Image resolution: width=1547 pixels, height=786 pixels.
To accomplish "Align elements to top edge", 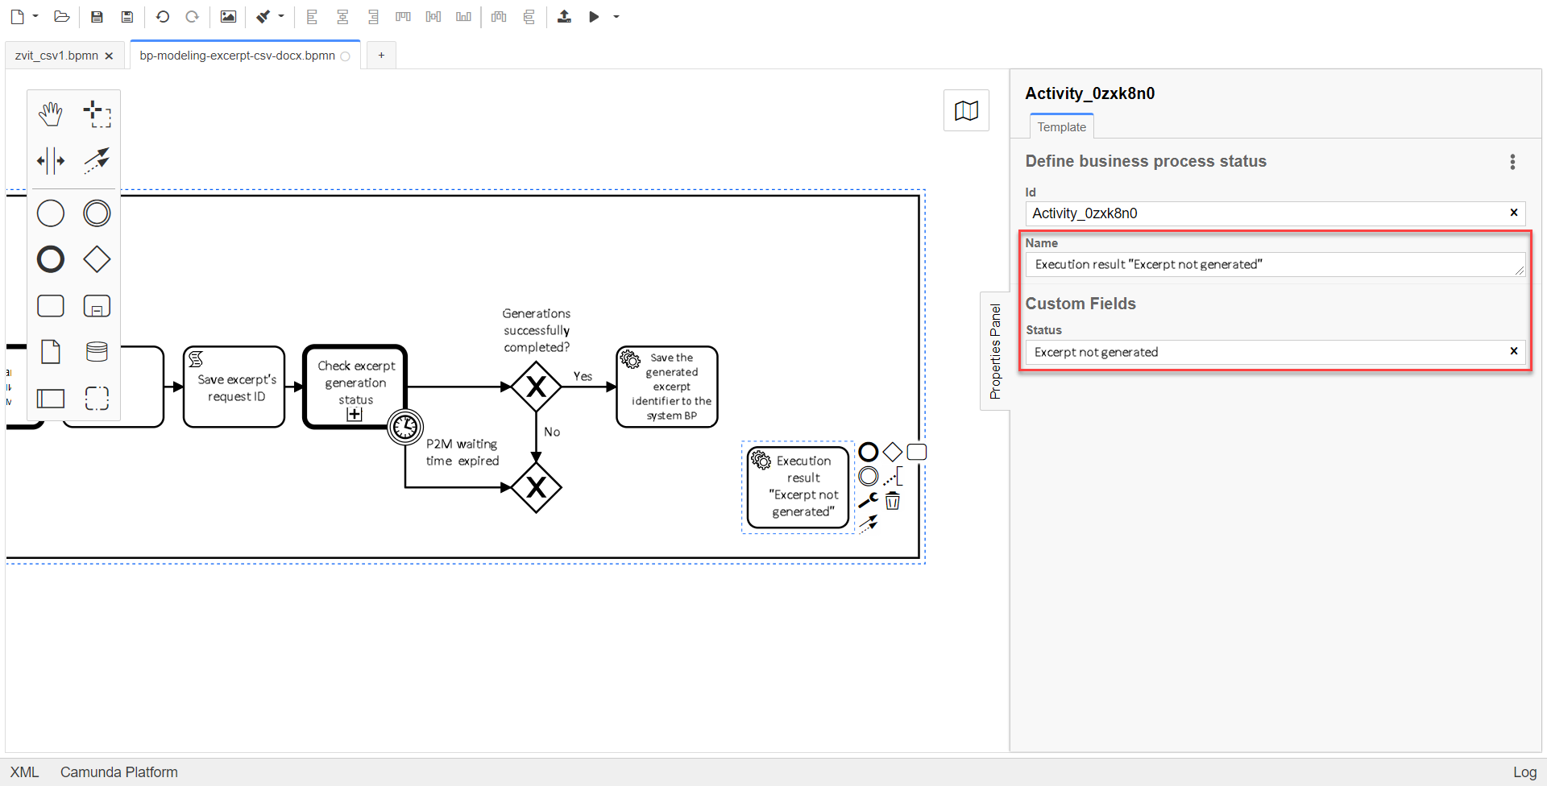I will coord(403,16).
